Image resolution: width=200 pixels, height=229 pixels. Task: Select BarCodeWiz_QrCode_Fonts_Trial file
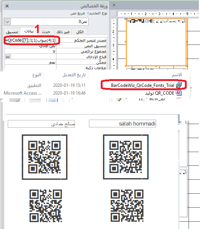142,85
